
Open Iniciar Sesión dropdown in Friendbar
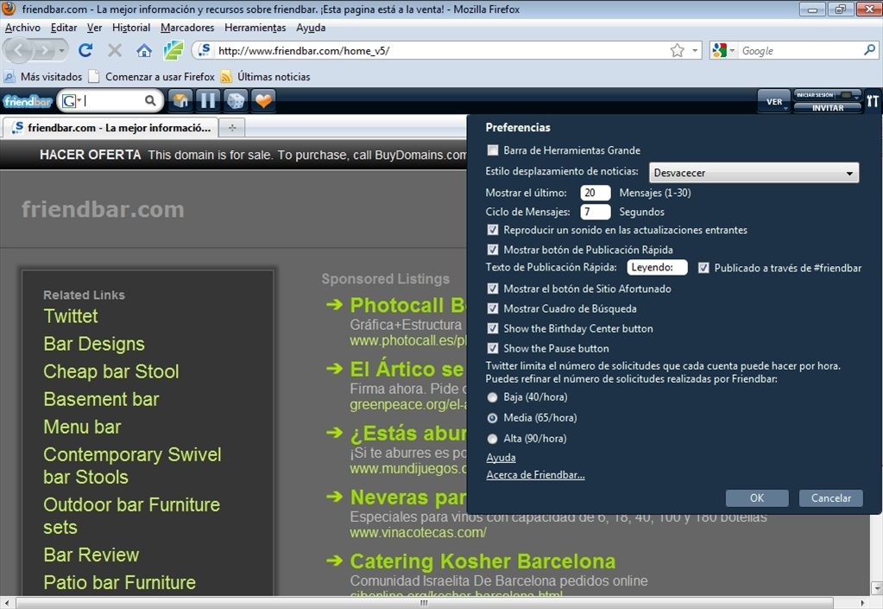pyautogui.click(x=827, y=95)
